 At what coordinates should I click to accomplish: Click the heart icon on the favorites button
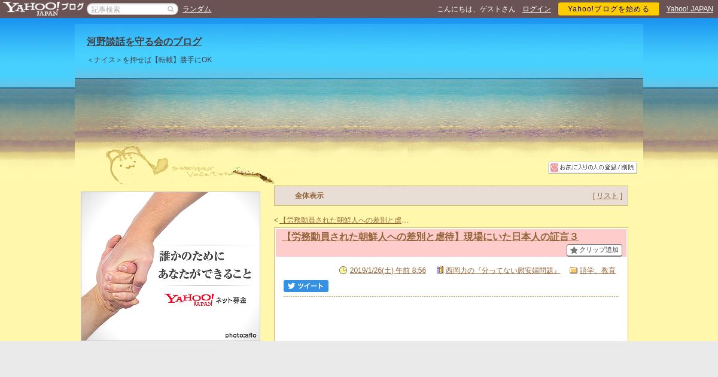coord(554,168)
